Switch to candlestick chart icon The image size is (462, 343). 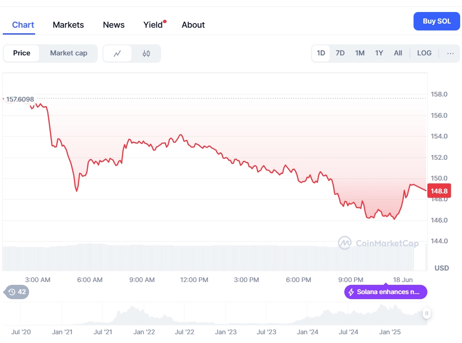[146, 54]
